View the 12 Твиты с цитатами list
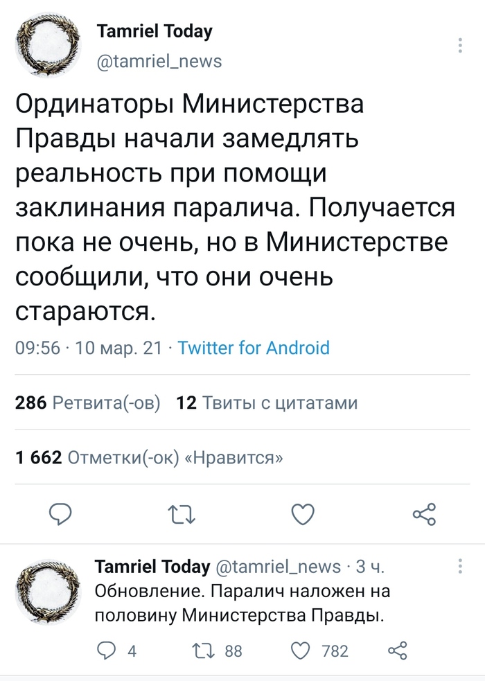This screenshot has width=485, height=681. (x=267, y=403)
